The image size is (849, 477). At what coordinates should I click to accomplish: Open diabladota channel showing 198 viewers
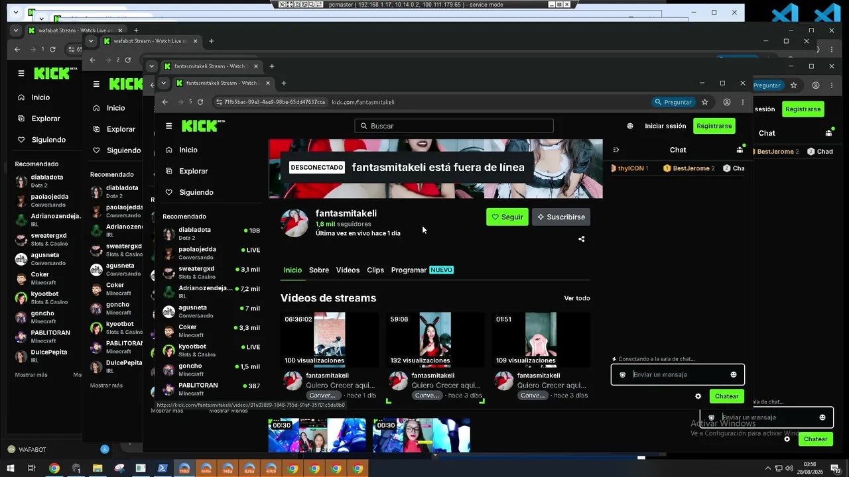coord(211,233)
